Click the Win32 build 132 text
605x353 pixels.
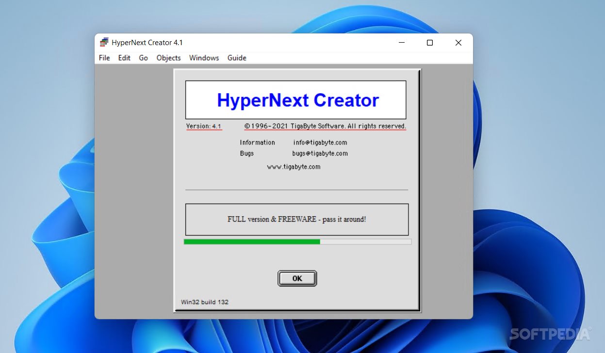coord(205,302)
